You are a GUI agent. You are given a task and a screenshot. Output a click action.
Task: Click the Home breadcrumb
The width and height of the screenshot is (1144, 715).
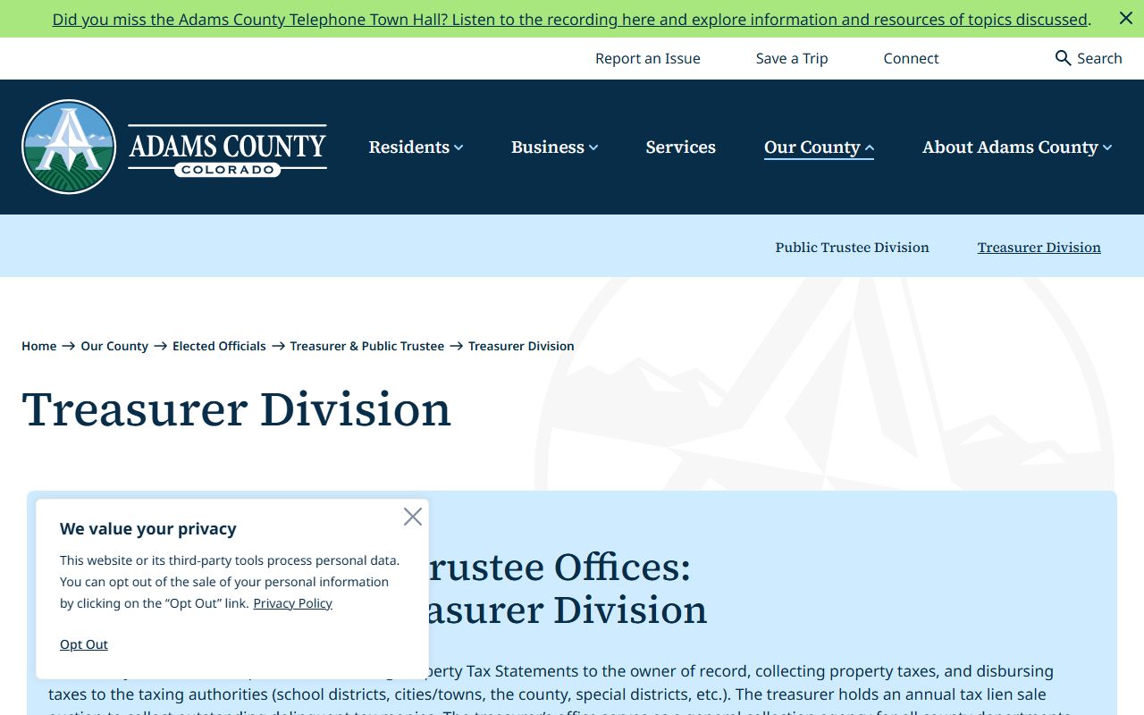(x=38, y=346)
